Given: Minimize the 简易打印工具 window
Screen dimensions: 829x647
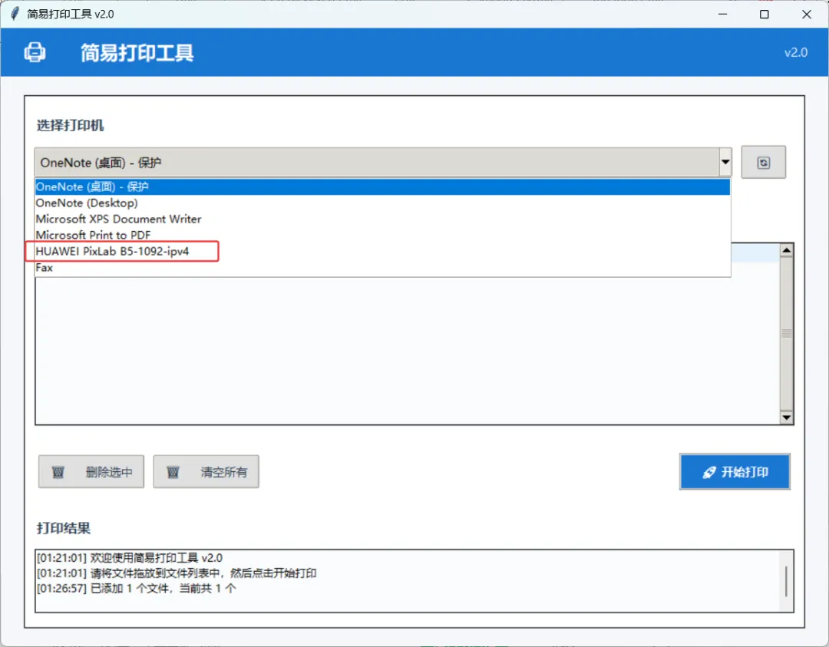Looking at the screenshot, I should tap(723, 15).
